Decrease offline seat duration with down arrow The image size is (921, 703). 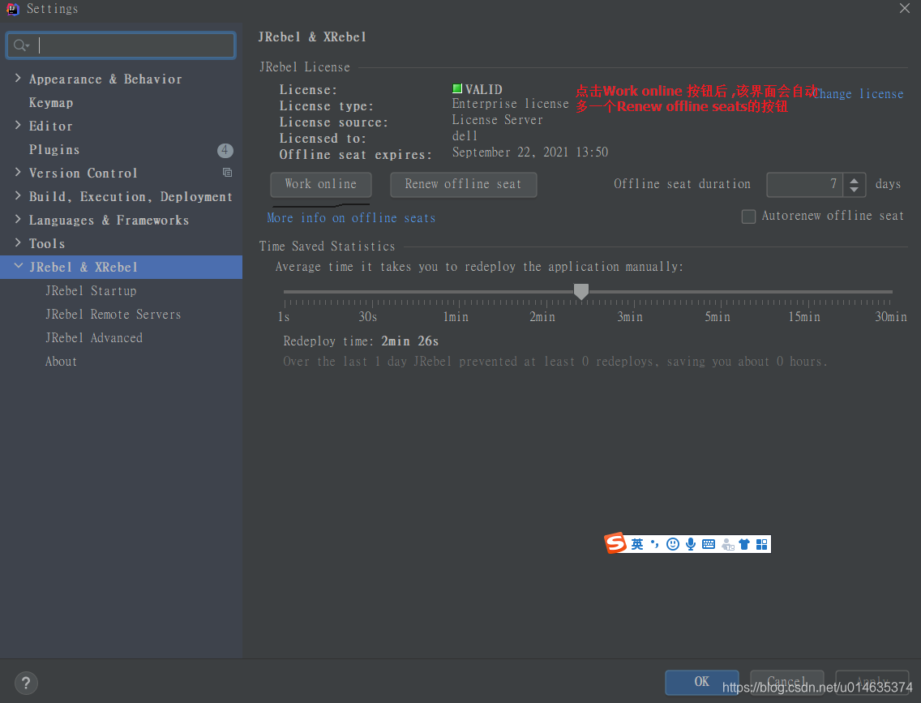pos(854,191)
